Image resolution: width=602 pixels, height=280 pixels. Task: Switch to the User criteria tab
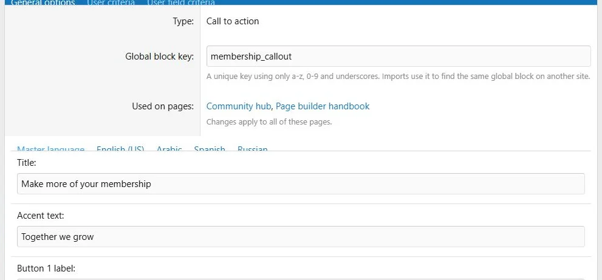(x=111, y=2)
